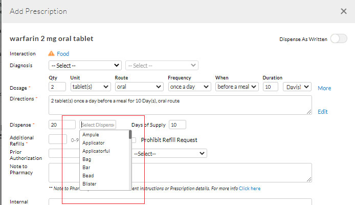Click the Select Dispense unit search box
The width and height of the screenshot is (355, 205).
[x=98, y=125]
